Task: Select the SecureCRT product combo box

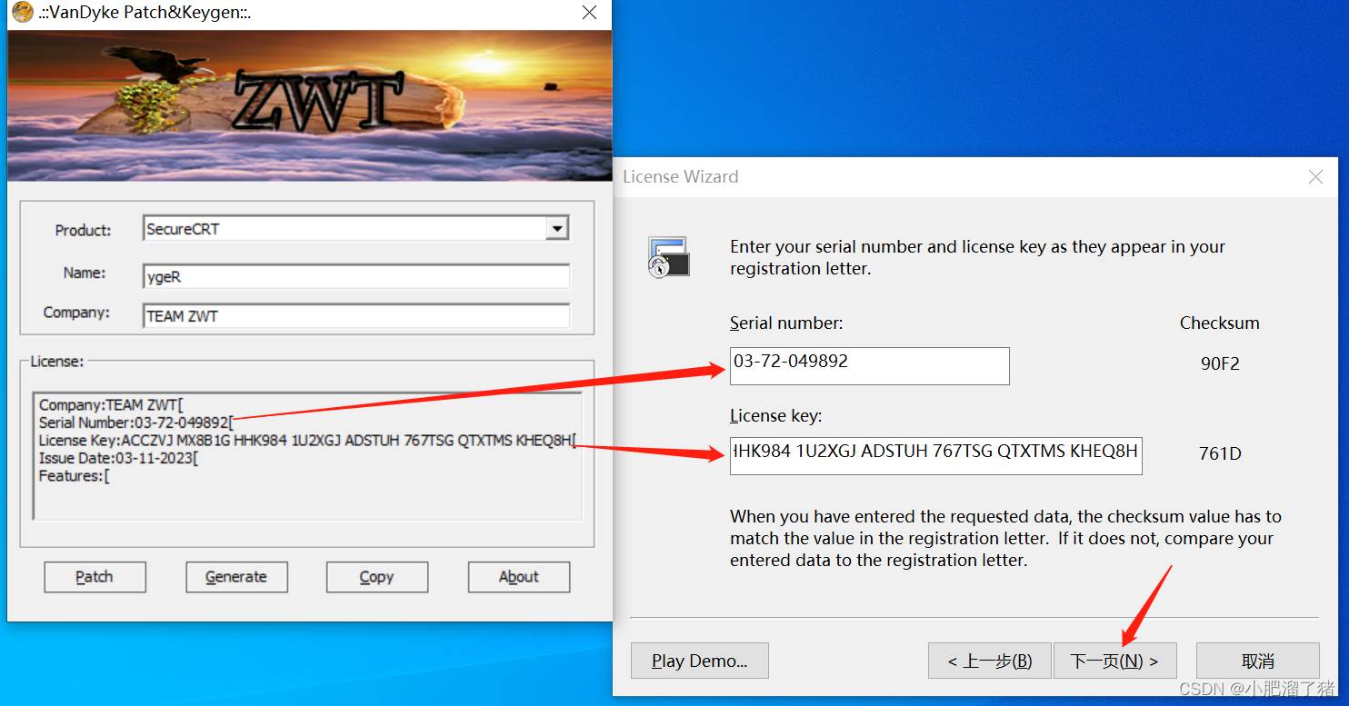Action: tap(356, 229)
